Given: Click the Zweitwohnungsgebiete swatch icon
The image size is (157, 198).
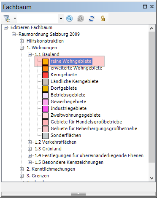Looking at the screenshot, I should pos(45,115).
